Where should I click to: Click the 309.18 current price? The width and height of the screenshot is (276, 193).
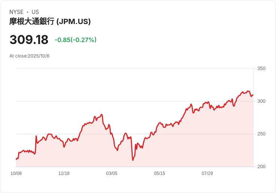tap(29, 40)
